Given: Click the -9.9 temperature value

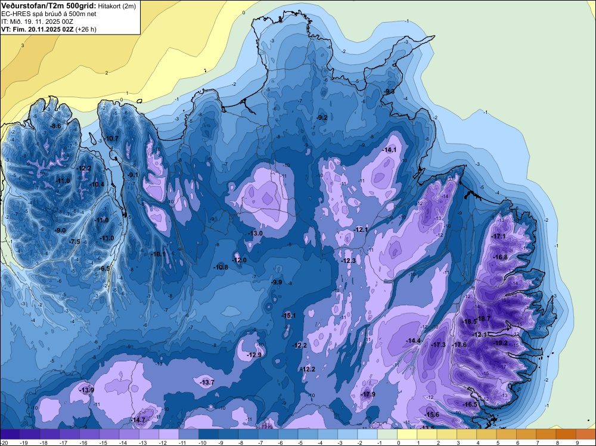Looking at the screenshot, I should point(277,282).
